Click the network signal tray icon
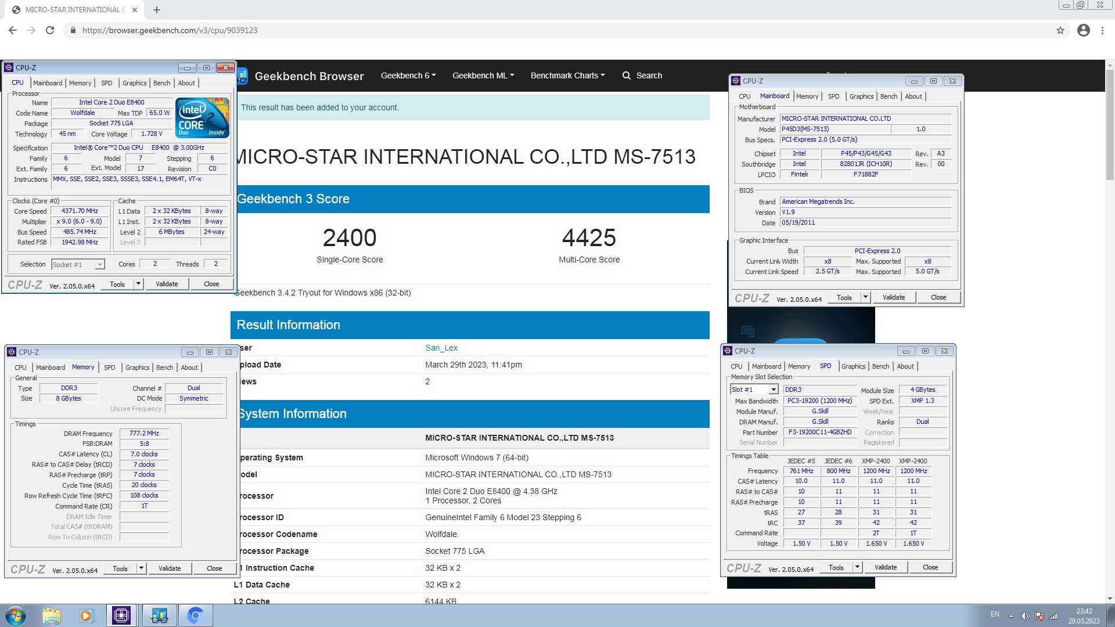Image resolution: width=1115 pixels, height=627 pixels. (x=1053, y=616)
